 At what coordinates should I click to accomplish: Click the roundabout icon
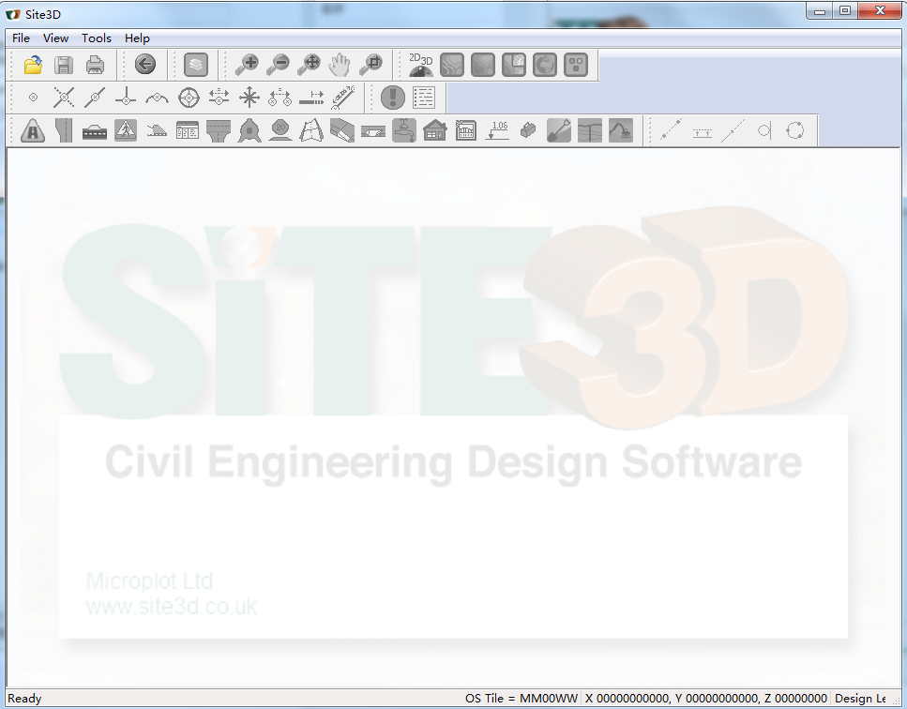coord(249,130)
